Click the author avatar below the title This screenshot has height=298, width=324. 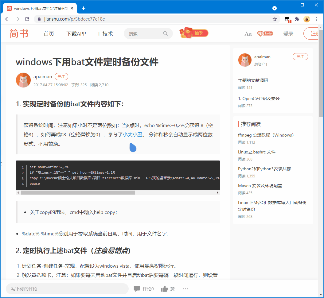coord(23,80)
